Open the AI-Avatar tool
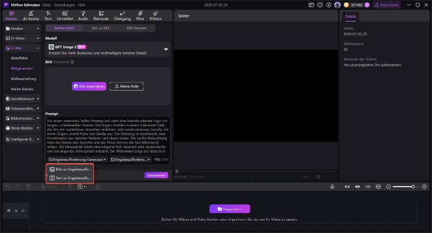Screen dimensions: 432x233 pos(31,16)
